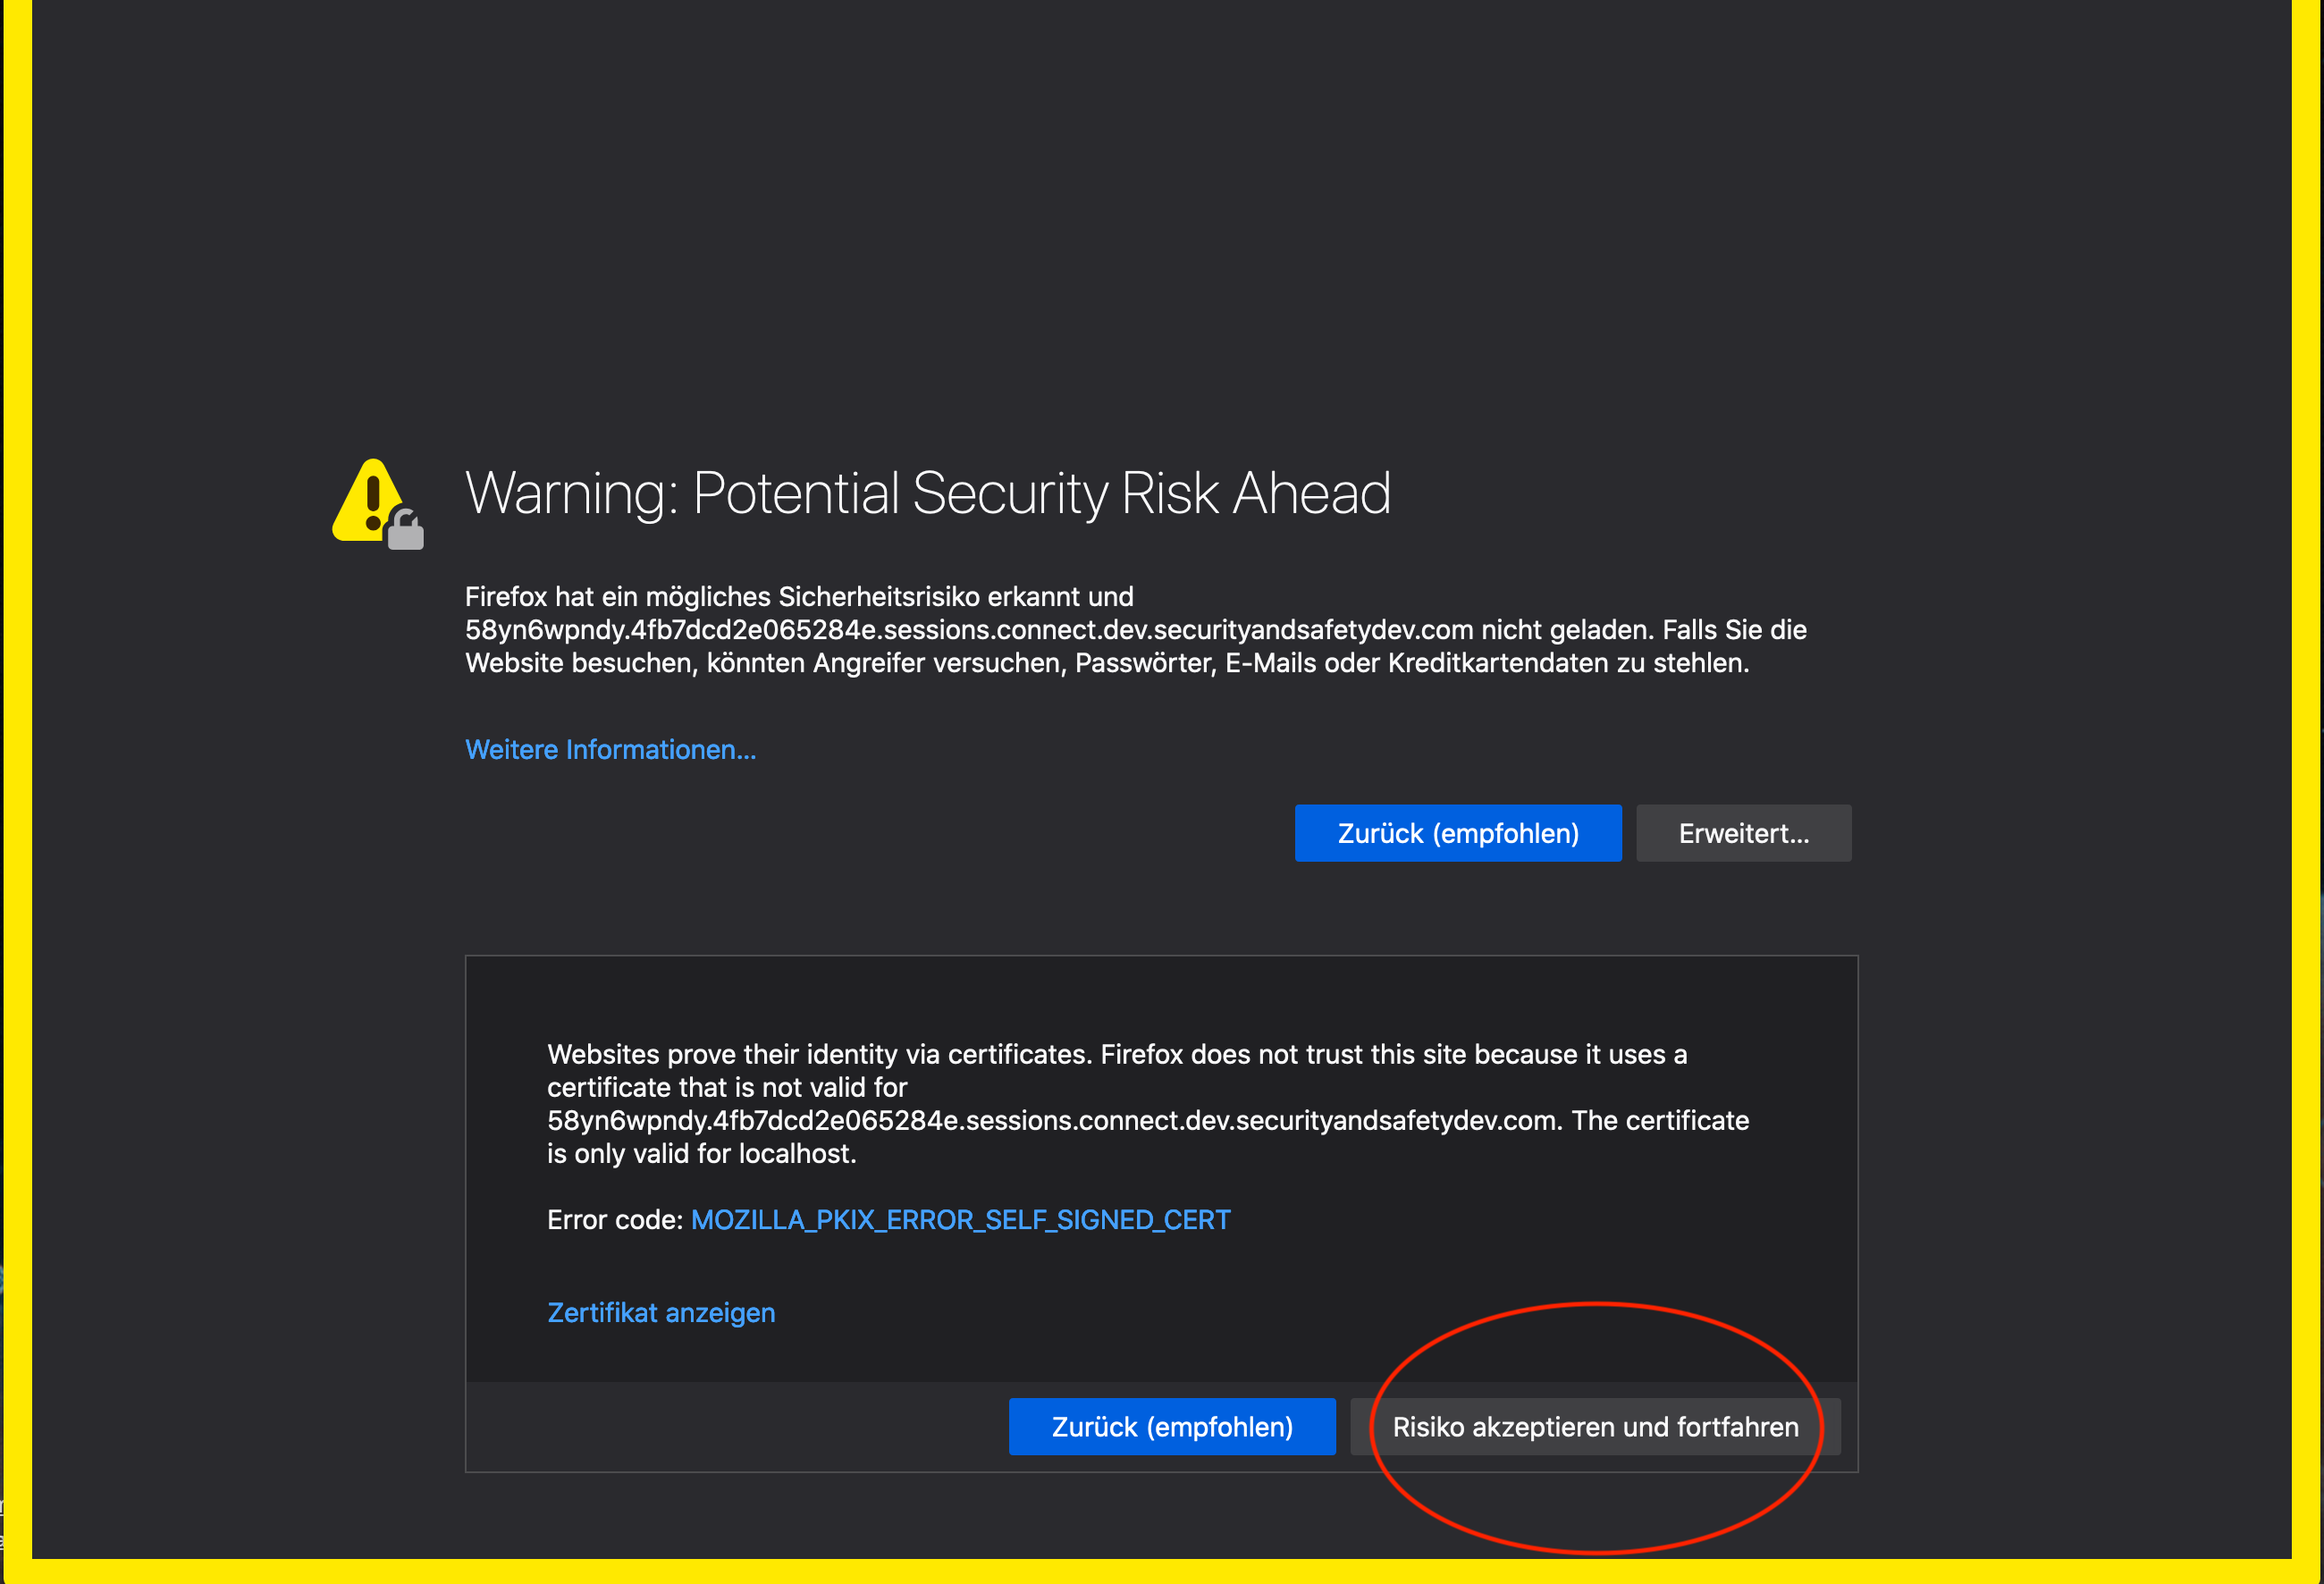Viewport: 2324px width, 1584px height.
Task: Click empty footer bar left of Zurück button
Action: (x=738, y=1426)
